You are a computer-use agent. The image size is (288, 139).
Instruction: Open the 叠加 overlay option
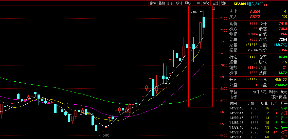tap(161, 3)
